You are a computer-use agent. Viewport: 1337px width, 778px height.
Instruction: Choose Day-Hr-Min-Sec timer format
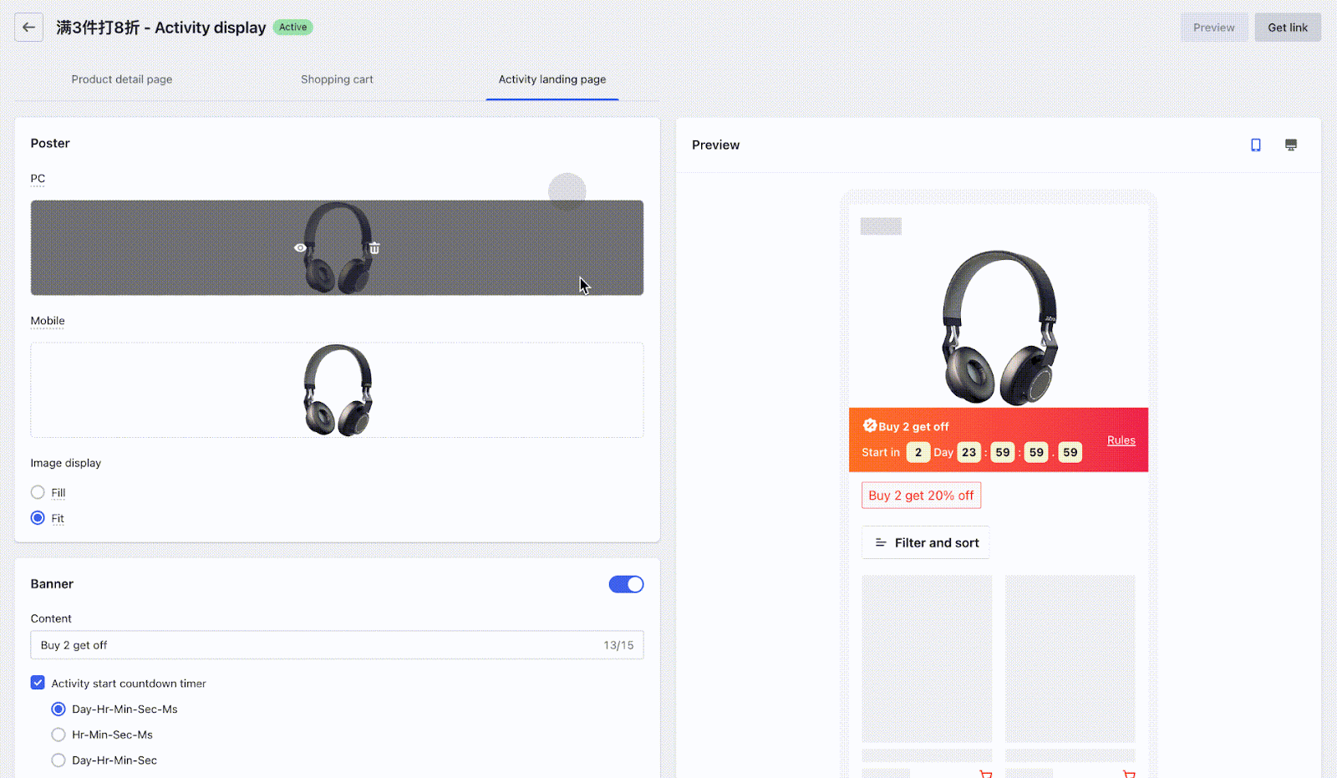[58, 760]
